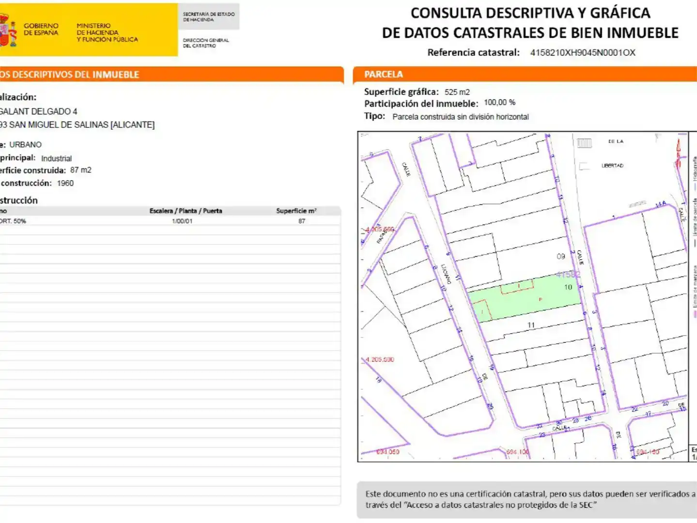Select construction year "1960"
The width and height of the screenshot is (697, 523).
coord(65,183)
